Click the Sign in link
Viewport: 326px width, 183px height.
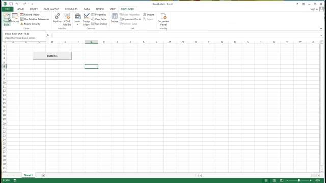coord(314,9)
